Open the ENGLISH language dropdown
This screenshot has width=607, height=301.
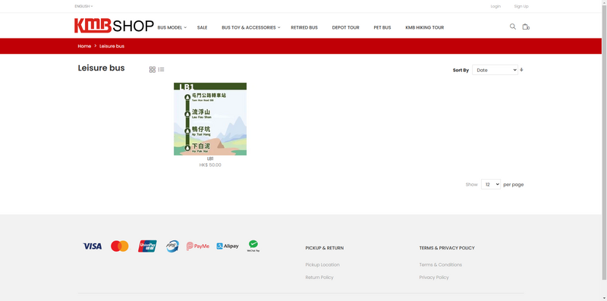point(83,6)
